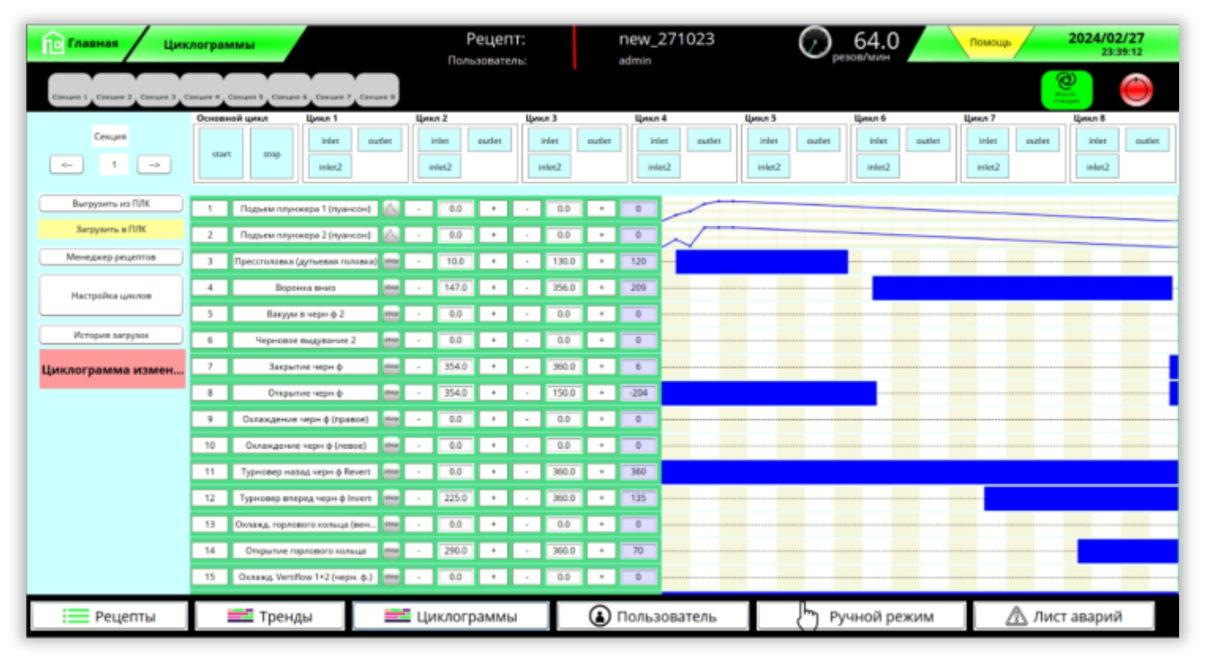Toggle step button for Закрытие черн ф row
Viewport: 1206px width, 662px height.
(392, 367)
